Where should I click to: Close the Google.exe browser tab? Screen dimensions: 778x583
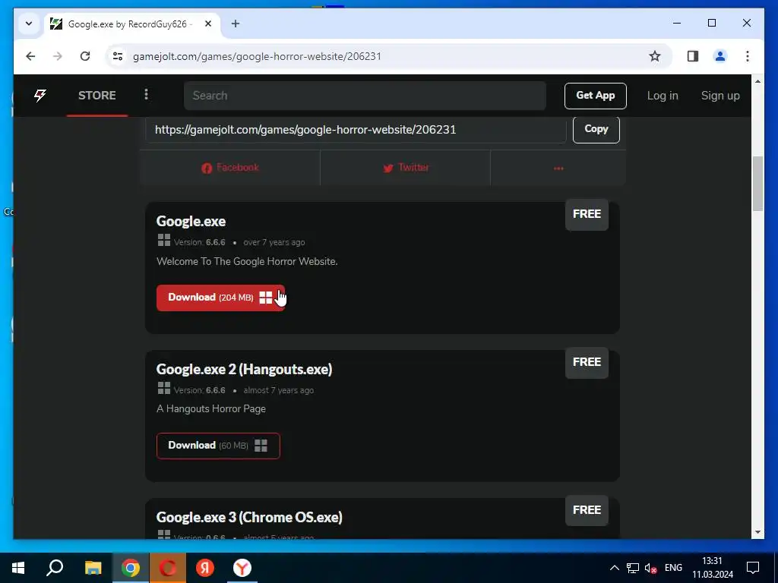pos(208,24)
